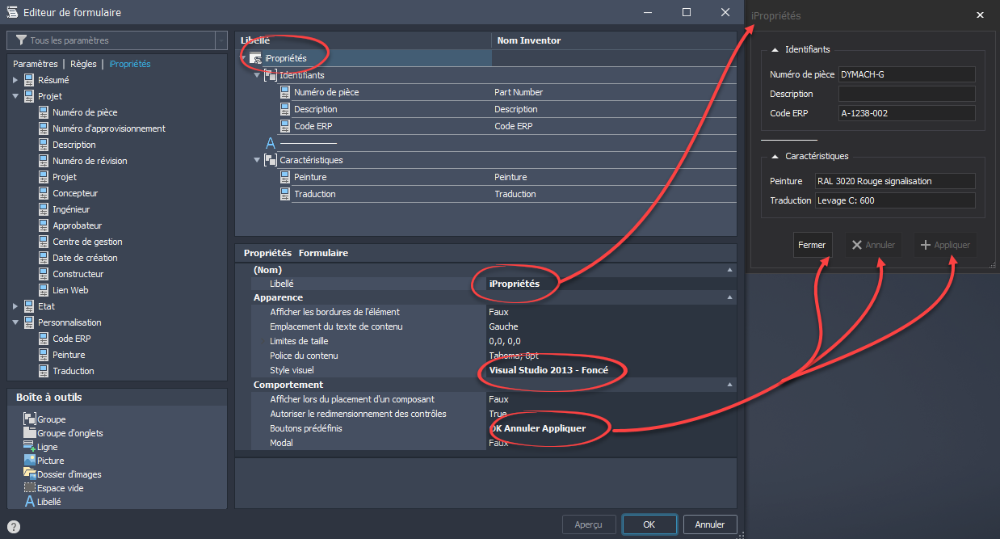Screen dimensions: 1000x539
Task: Click the OK button in form editor
Action: (x=649, y=524)
